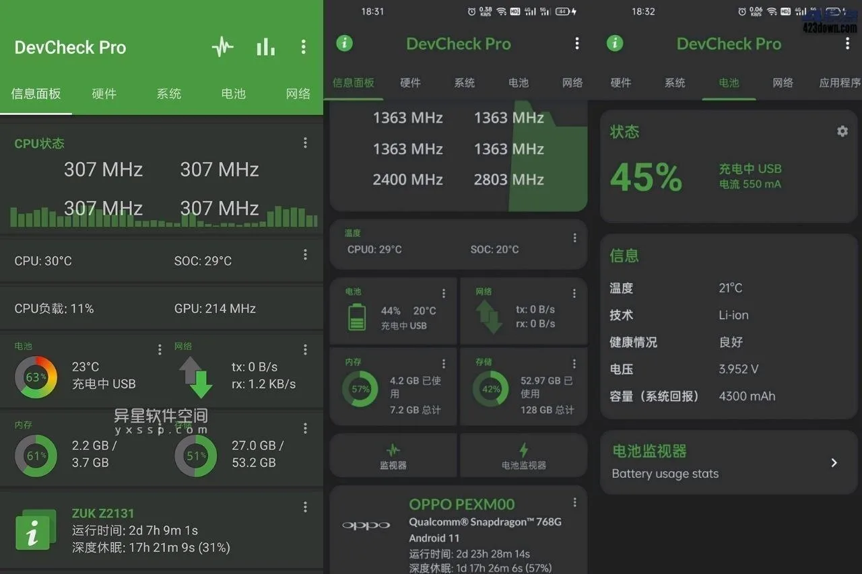This screenshot has height=574, width=862.
Task: Select 信息面板 tab in middle screen
Action: coord(354,83)
